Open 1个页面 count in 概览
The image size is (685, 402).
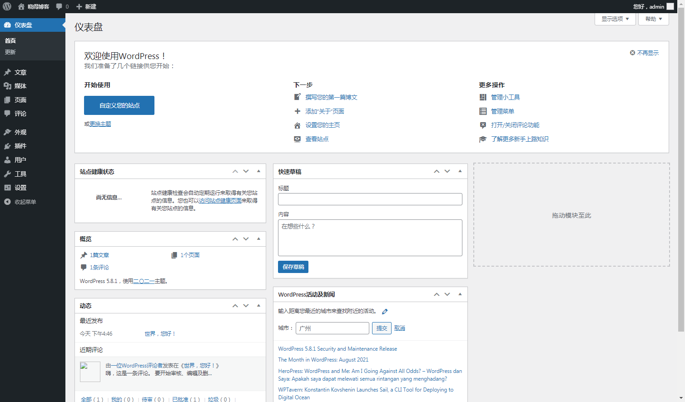point(190,255)
